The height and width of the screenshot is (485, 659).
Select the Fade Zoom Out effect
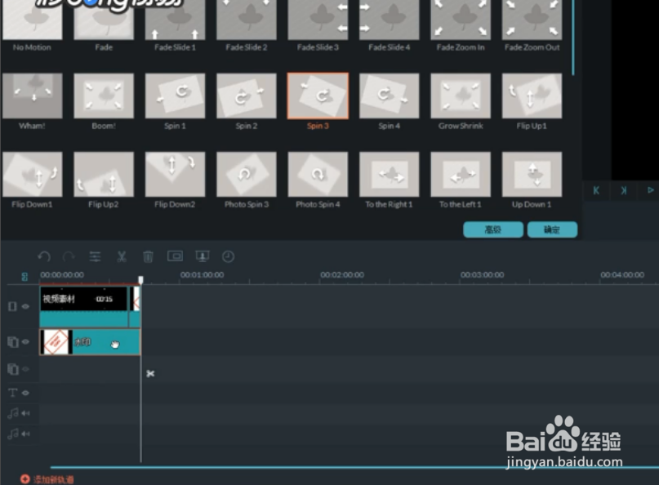point(532,20)
